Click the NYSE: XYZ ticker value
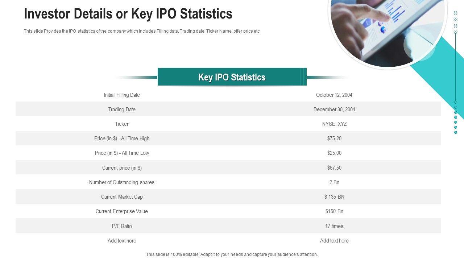The image size is (464, 261). pyautogui.click(x=334, y=124)
